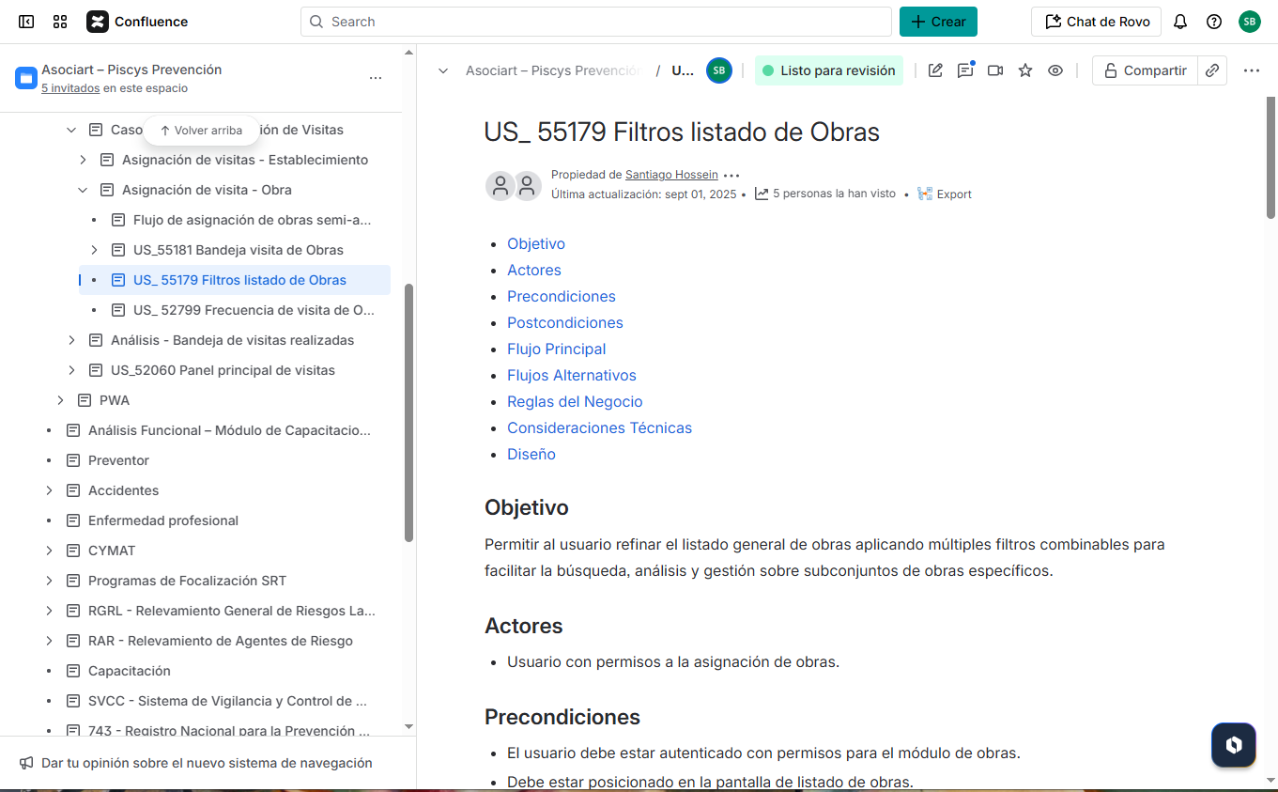Open the Listo para revisión status selector

pyautogui.click(x=828, y=70)
